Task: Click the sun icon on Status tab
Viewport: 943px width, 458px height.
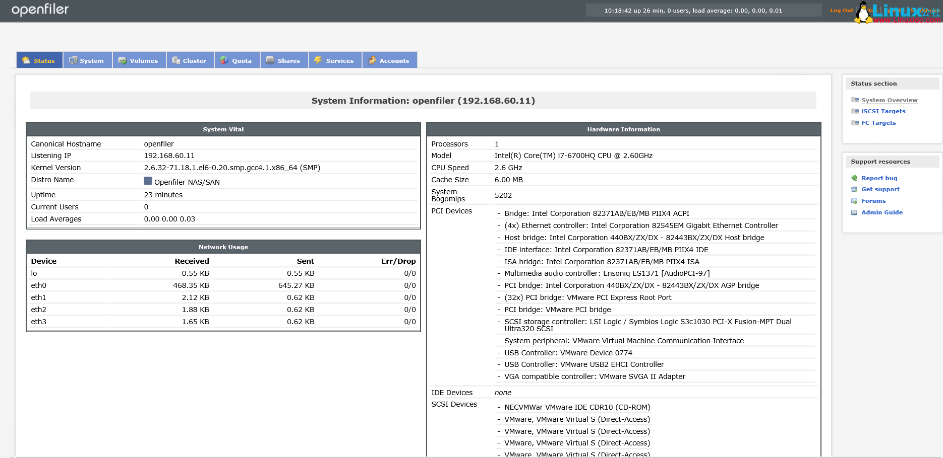Action: (26, 60)
